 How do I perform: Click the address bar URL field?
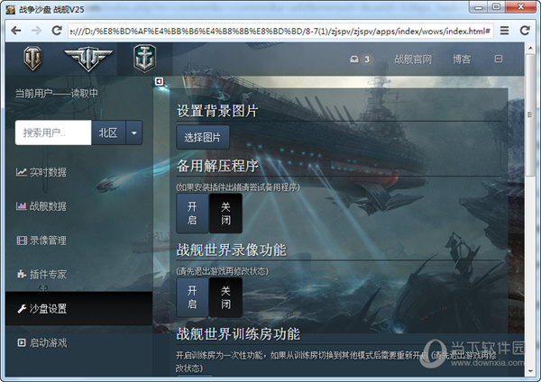tap(280, 31)
